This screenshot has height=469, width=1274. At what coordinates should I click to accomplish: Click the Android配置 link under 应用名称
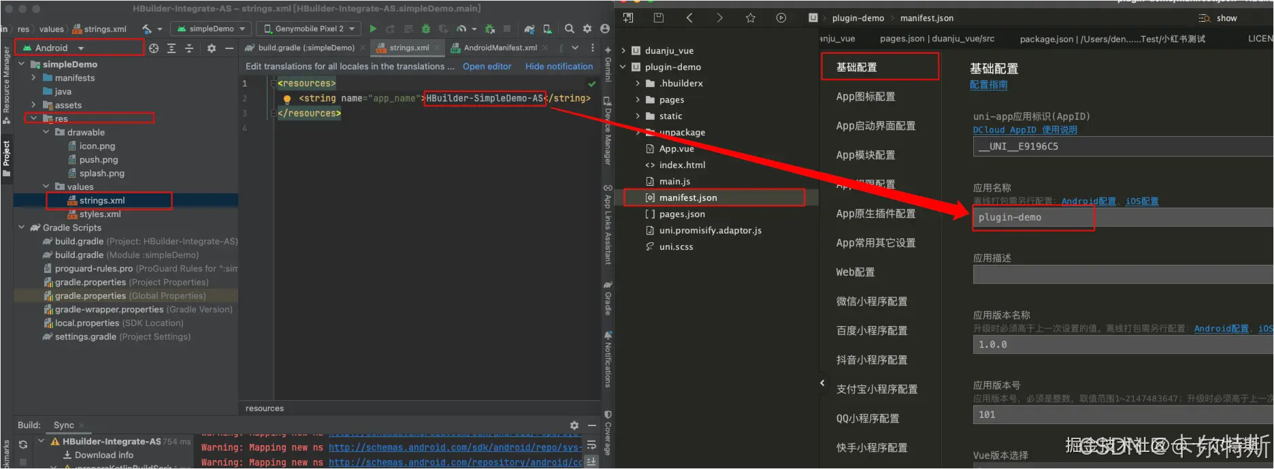tap(1089, 201)
